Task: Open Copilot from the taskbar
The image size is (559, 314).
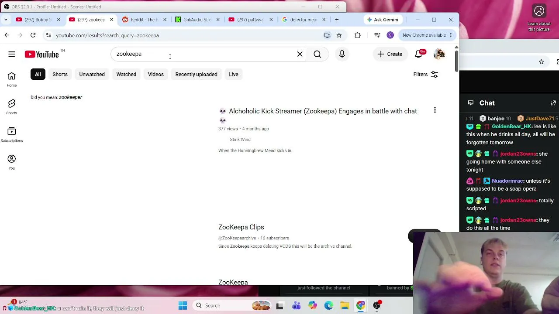Action: coord(312,306)
